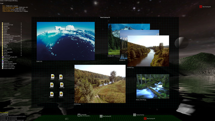This screenshot has height=121, width=215.
Task: Expand Microsoft DirectX SDK submenu arrow
Action: pos(21,36)
